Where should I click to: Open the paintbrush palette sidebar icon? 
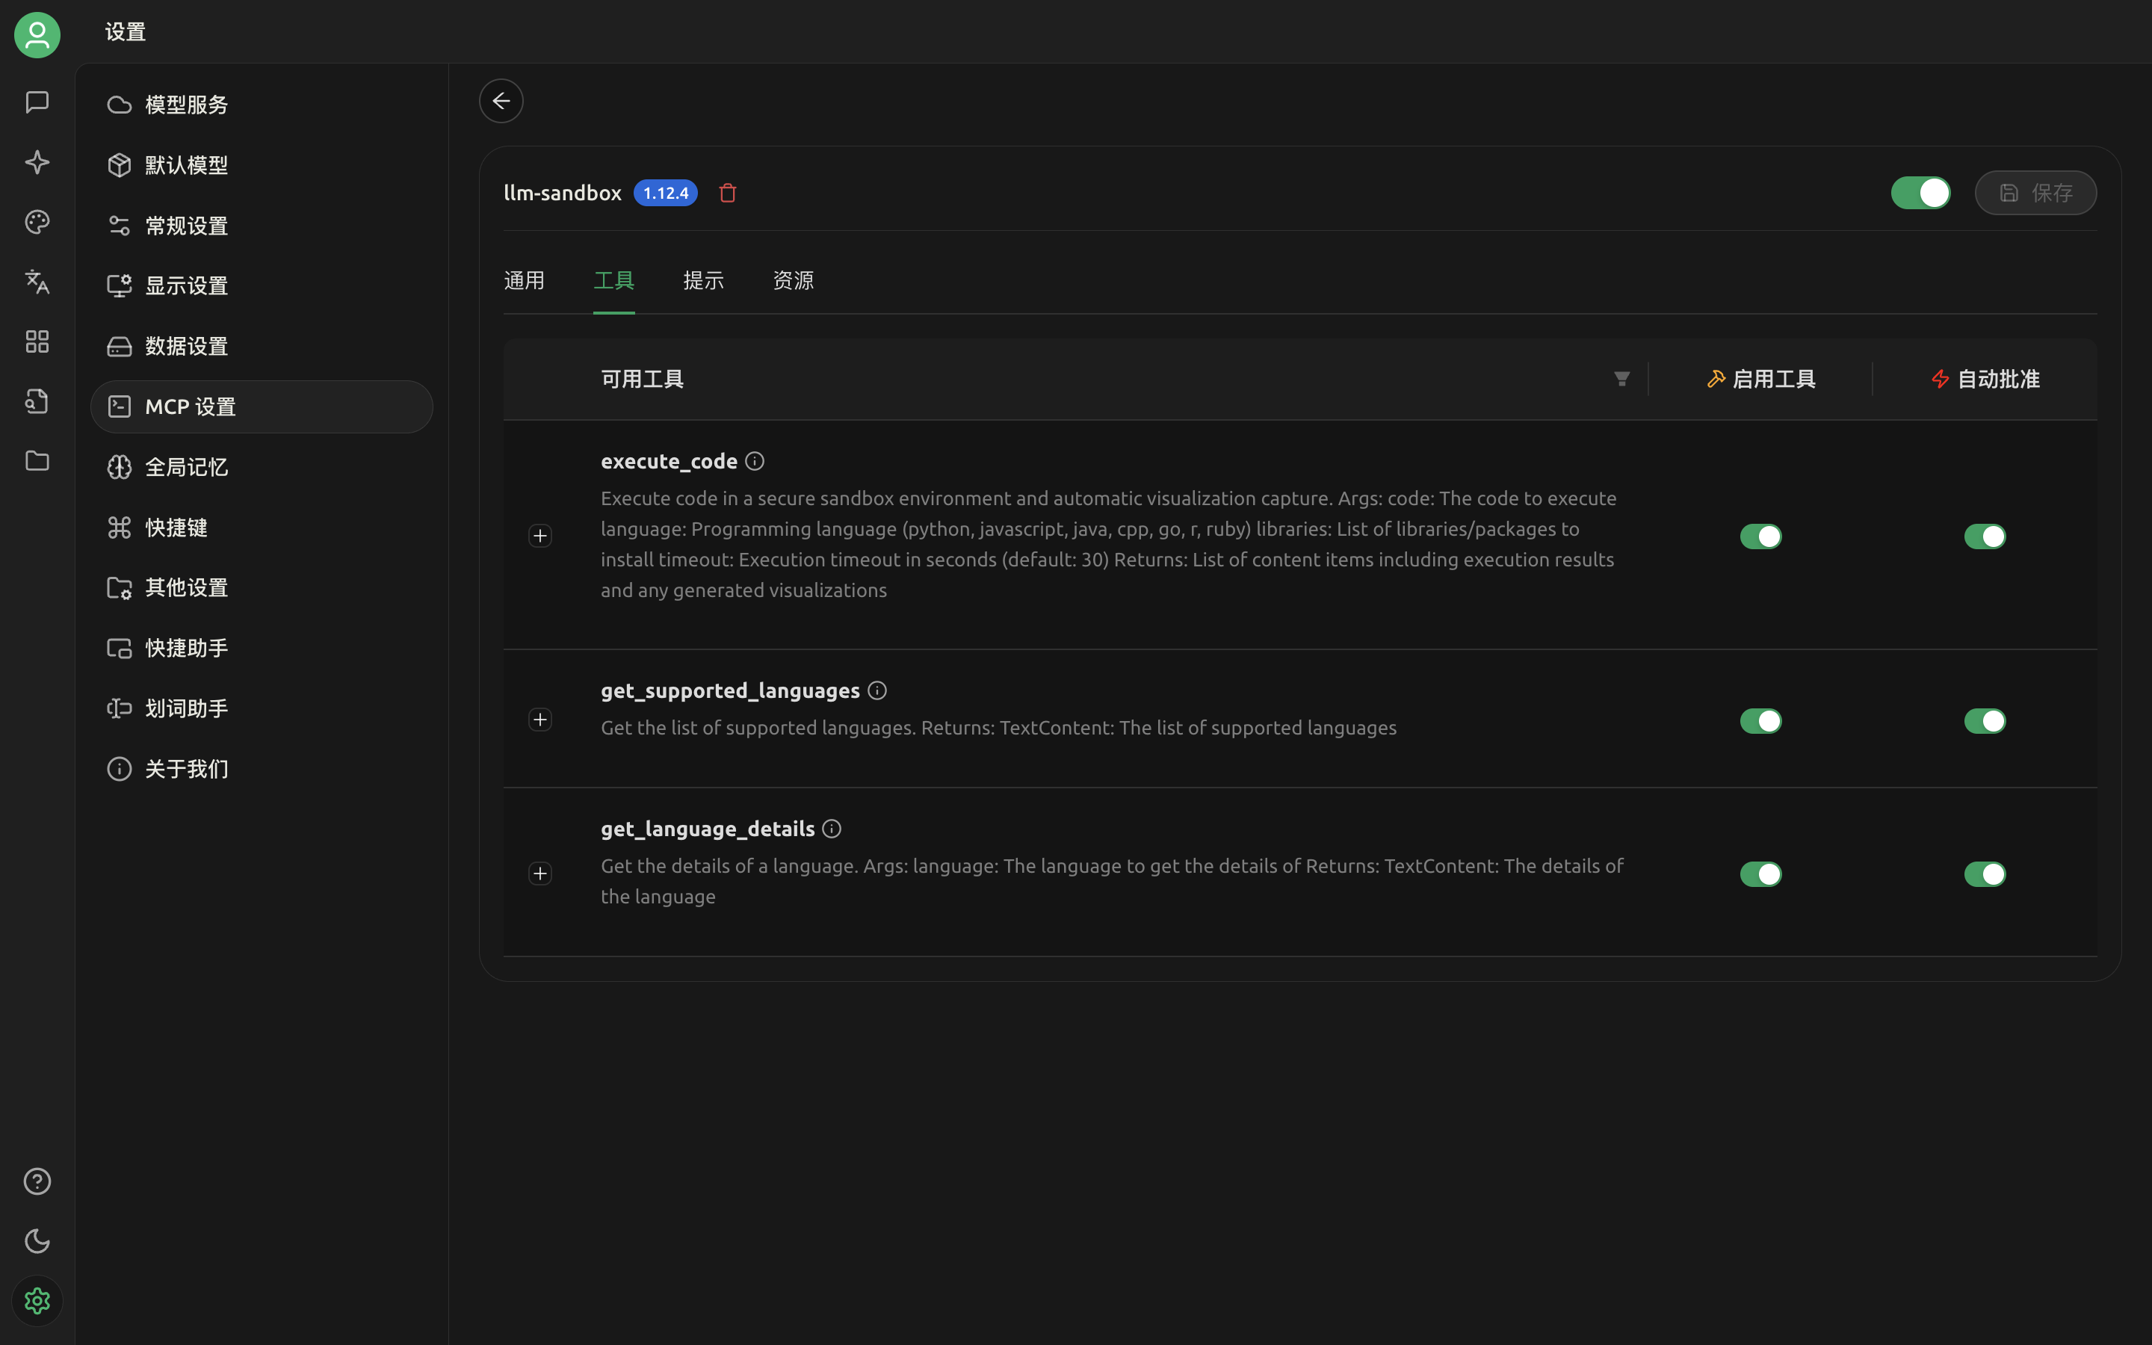pos(37,221)
